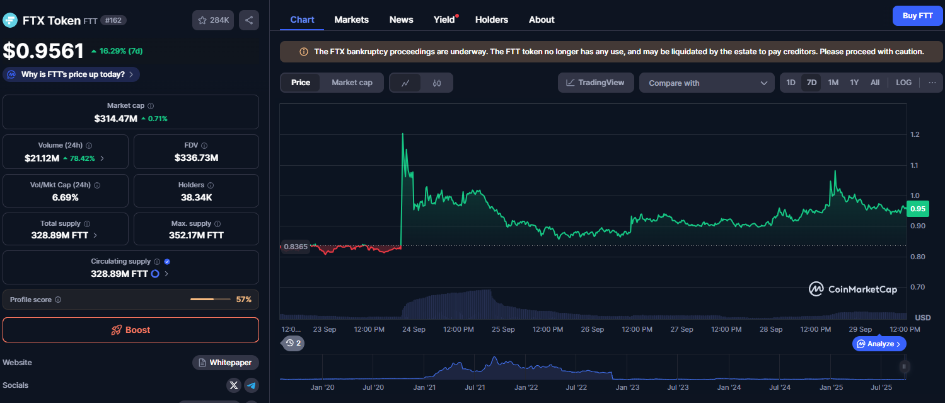
Task: Click the FTX Token logo icon
Action: tap(10, 20)
